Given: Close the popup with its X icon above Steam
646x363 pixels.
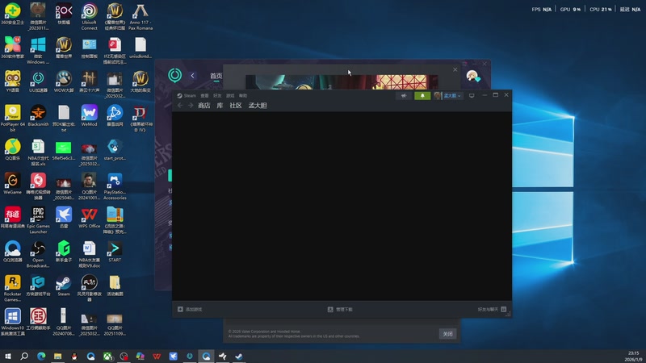Looking at the screenshot, I should point(455,69).
